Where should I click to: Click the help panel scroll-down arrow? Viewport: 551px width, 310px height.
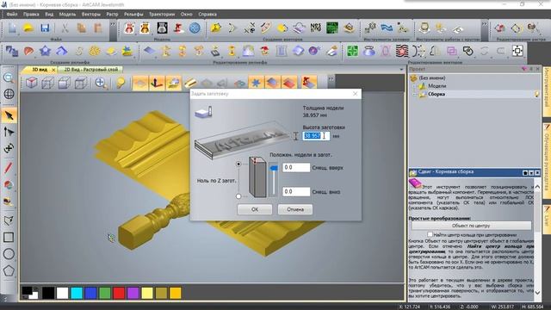(537, 292)
